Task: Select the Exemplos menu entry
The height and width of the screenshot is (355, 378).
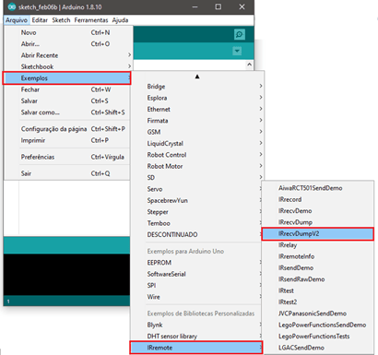Action: tap(67, 78)
